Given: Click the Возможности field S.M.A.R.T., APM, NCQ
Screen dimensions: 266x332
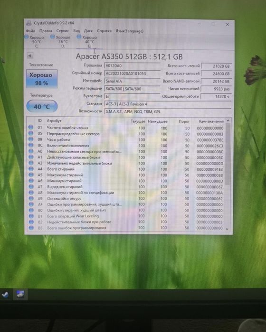Looking at the screenshot, I should [168, 111].
